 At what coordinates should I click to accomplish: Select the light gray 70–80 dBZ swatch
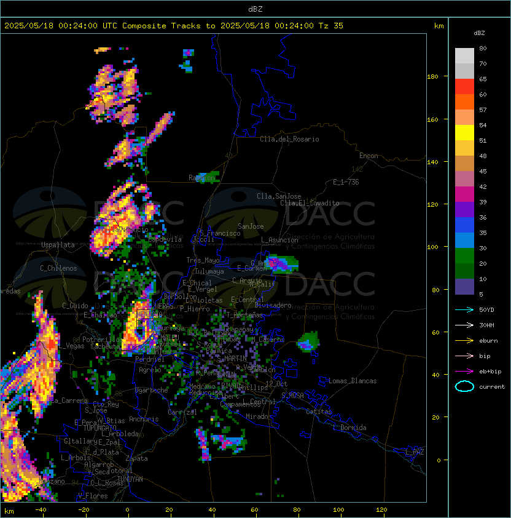[x=464, y=56]
